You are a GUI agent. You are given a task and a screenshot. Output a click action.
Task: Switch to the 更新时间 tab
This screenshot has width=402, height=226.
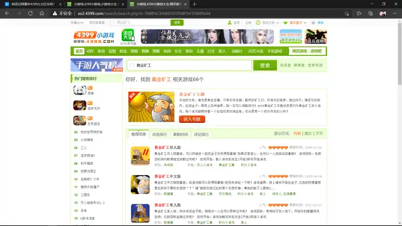click(180, 134)
